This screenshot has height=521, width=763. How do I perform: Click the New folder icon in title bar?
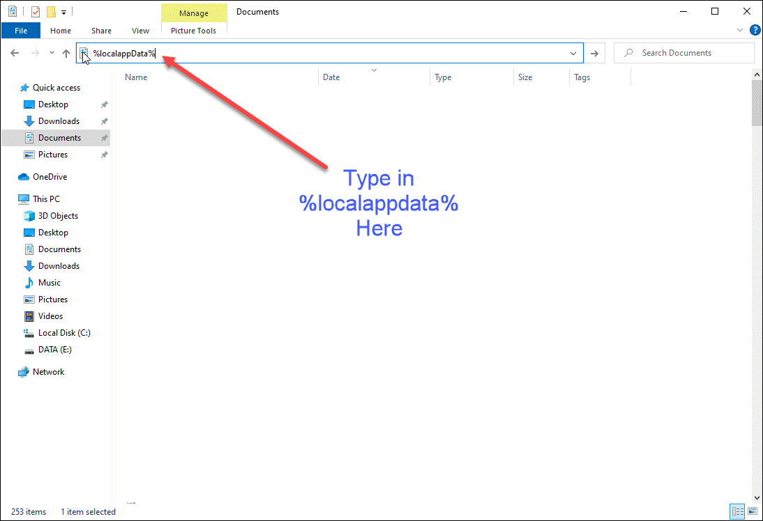(x=51, y=11)
